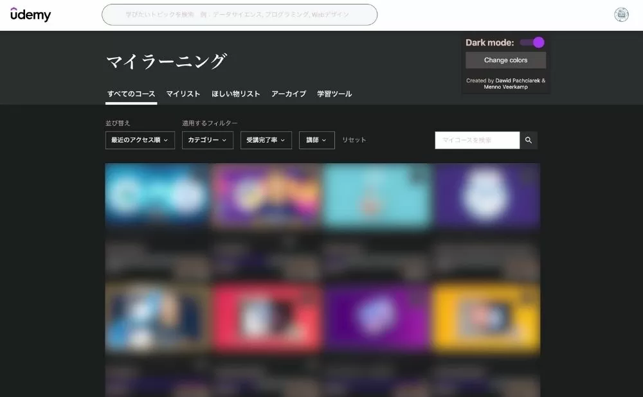Select the アーカイブ tab

289,94
